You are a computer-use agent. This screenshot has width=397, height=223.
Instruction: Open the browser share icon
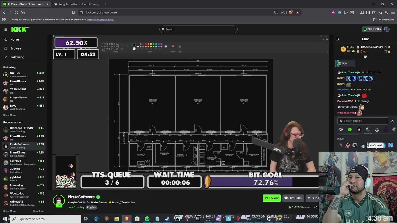(x=283, y=12)
